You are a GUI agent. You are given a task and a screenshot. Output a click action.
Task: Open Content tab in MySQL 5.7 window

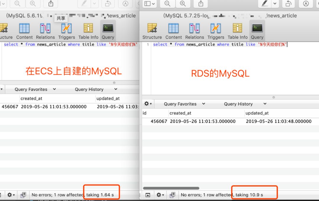click(x=174, y=31)
